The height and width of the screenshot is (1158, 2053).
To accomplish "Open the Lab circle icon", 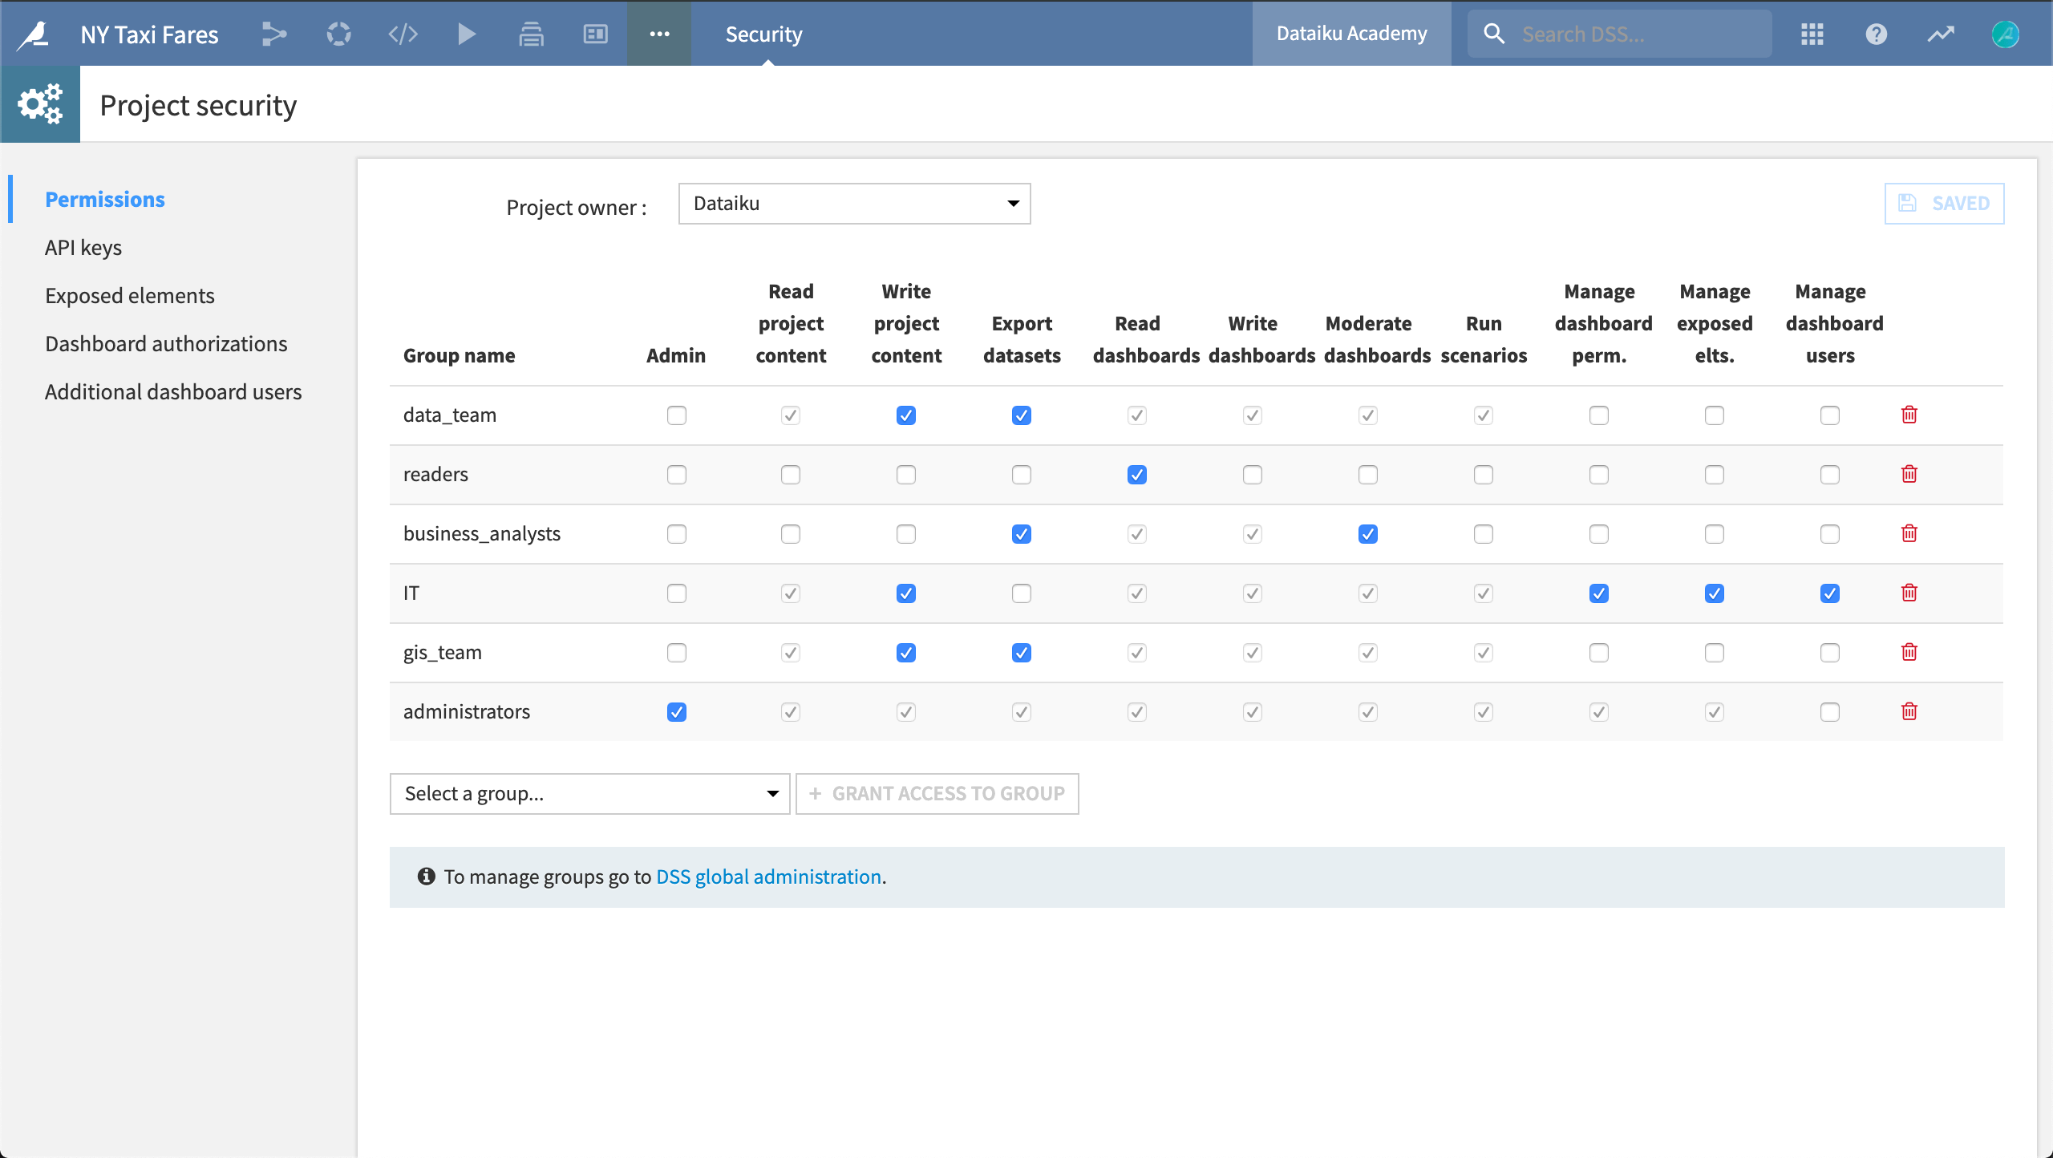I will click(x=338, y=34).
